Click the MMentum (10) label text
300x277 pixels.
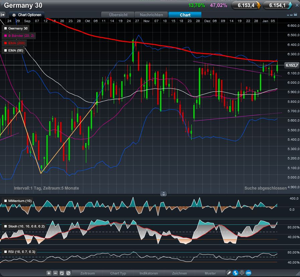[20, 201]
